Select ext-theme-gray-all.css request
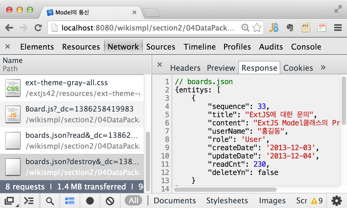The height and width of the screenshot is (208, 347). click(72, 88)
